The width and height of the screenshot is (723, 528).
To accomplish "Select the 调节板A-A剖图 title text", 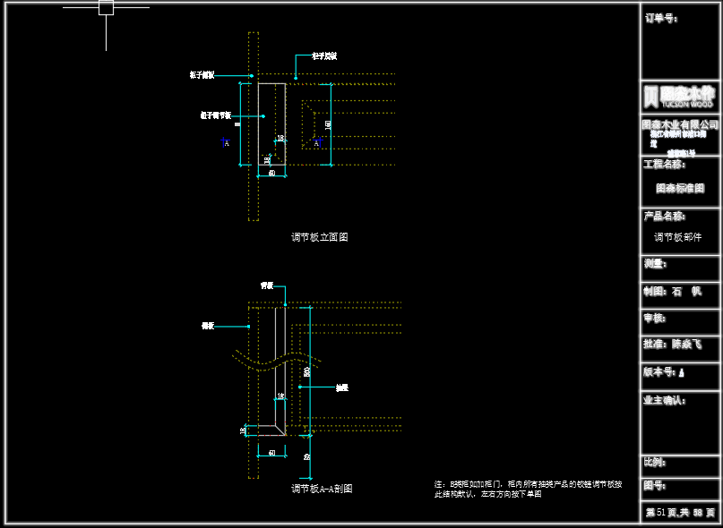I will (321, 489).
